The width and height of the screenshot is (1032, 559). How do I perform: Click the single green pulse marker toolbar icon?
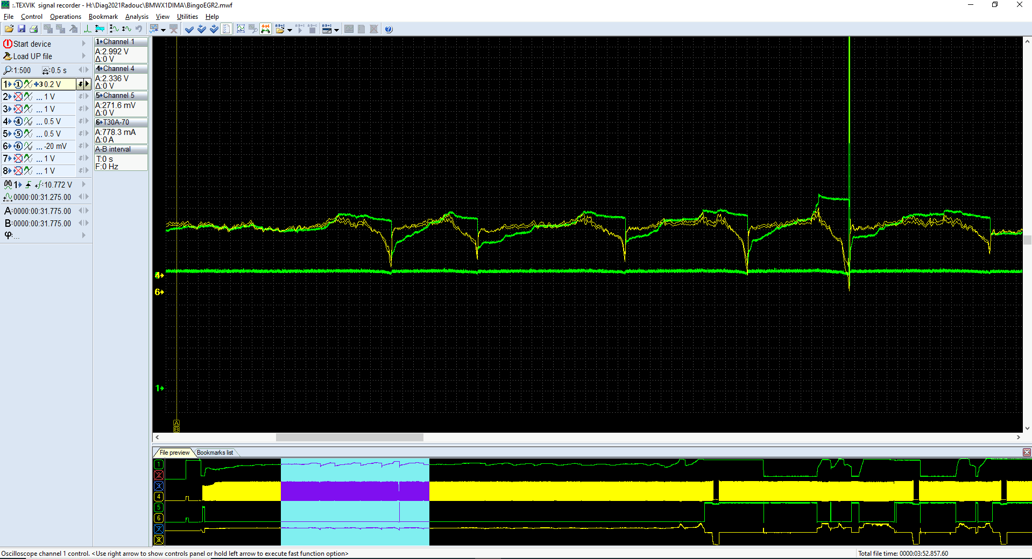[x=87, y=29]
